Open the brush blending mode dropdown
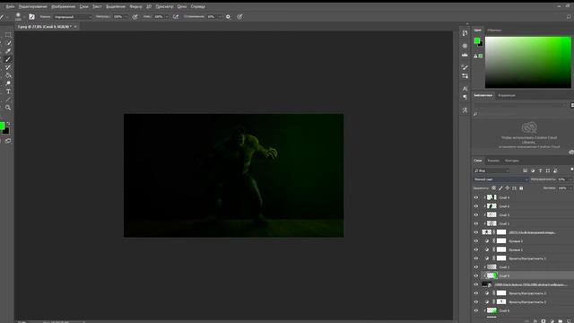 (x=73, y=17)
